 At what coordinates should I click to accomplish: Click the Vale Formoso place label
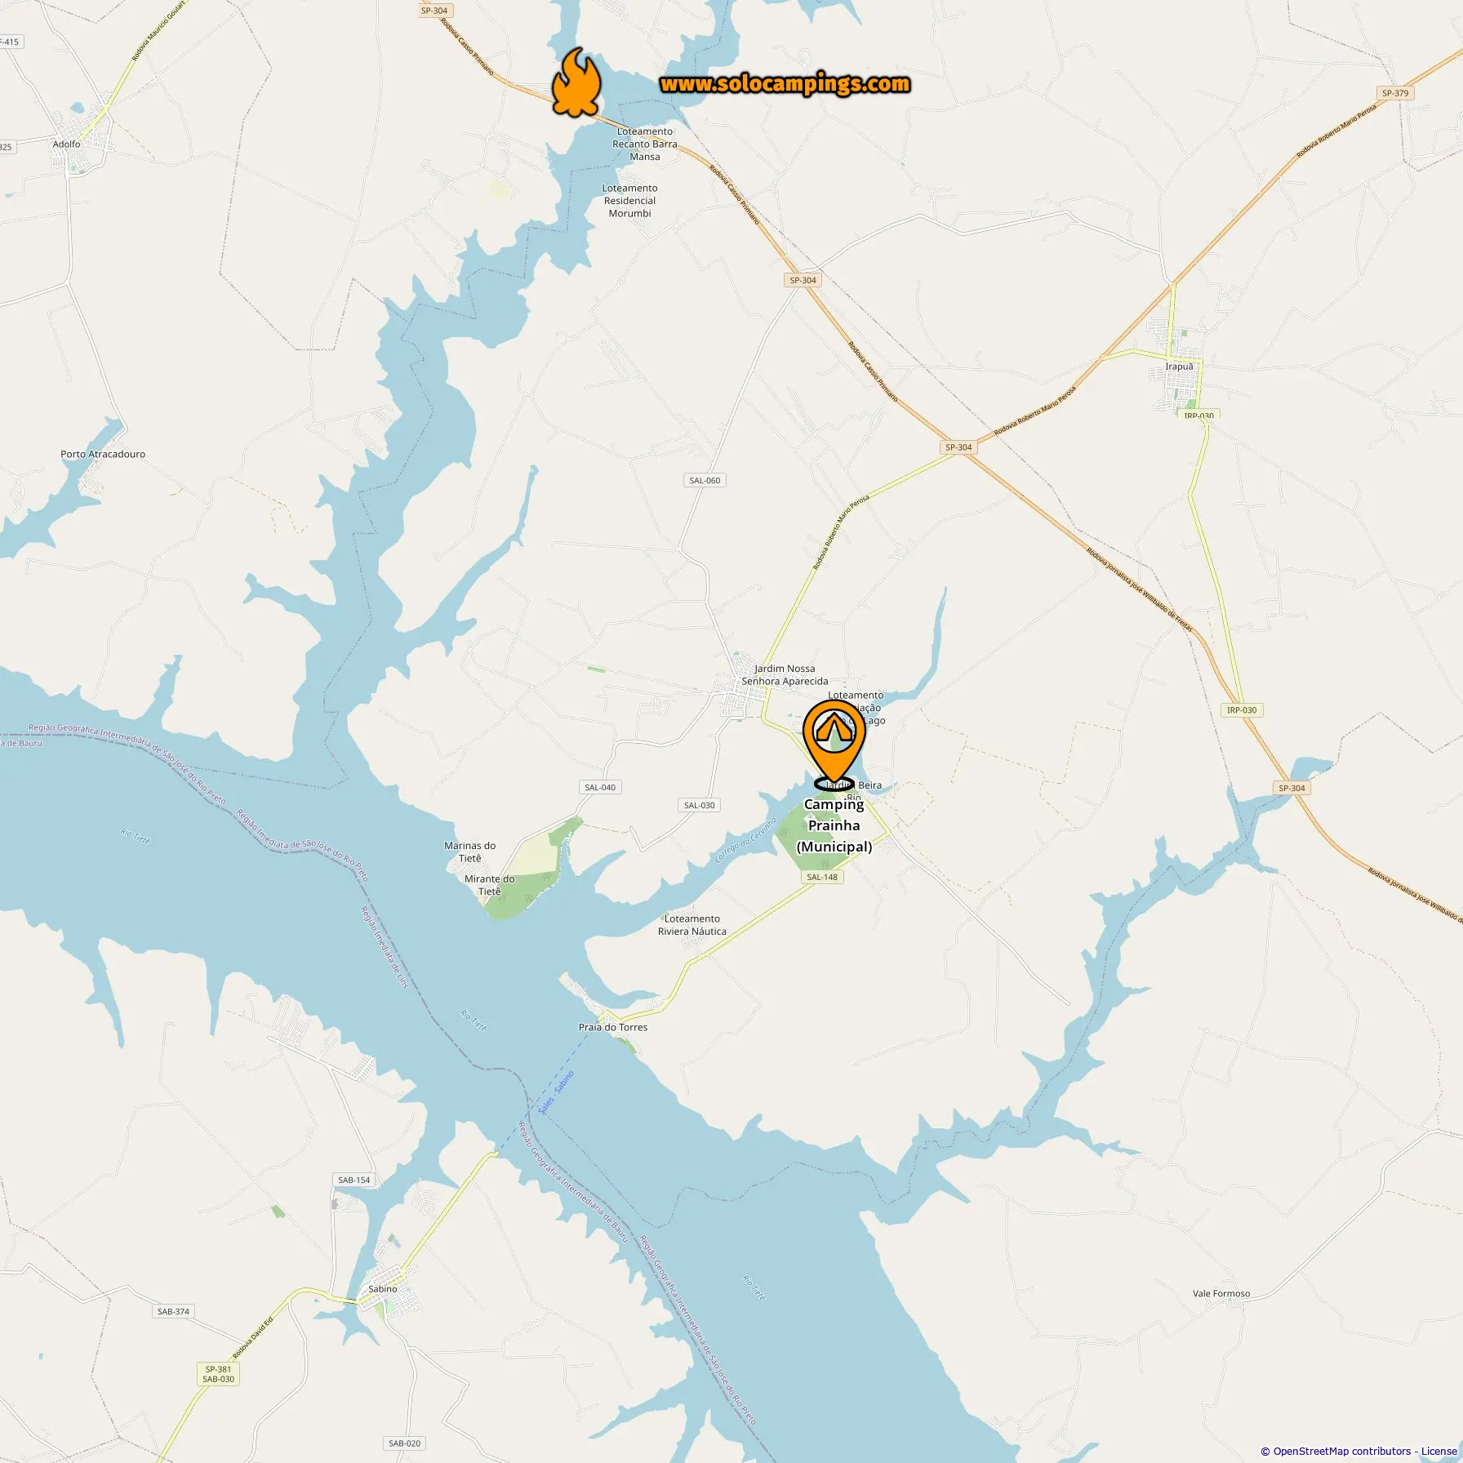[1221, 1293]
